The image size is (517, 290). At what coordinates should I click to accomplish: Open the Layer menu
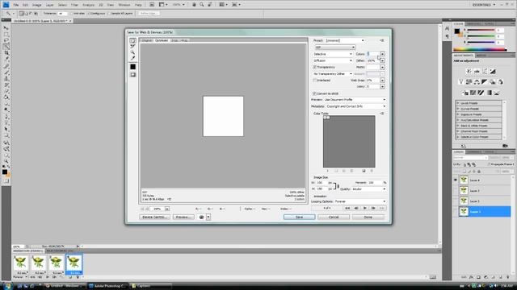pos(49,5)
